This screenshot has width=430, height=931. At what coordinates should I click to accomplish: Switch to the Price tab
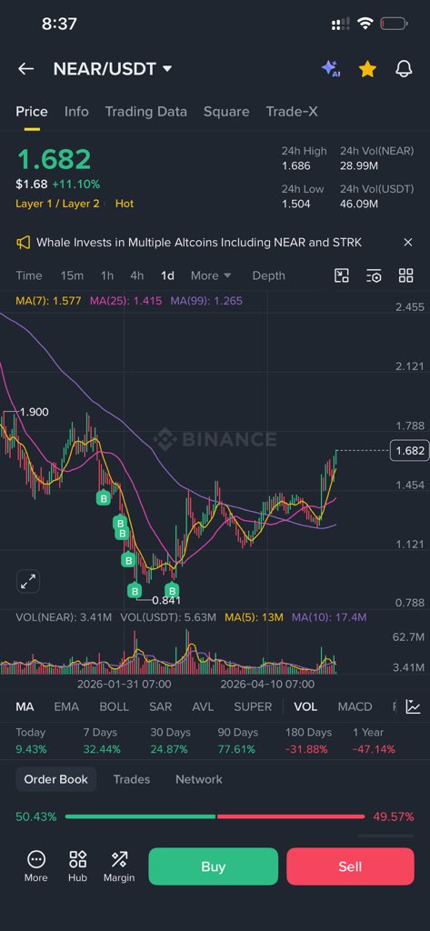[32, 112]
